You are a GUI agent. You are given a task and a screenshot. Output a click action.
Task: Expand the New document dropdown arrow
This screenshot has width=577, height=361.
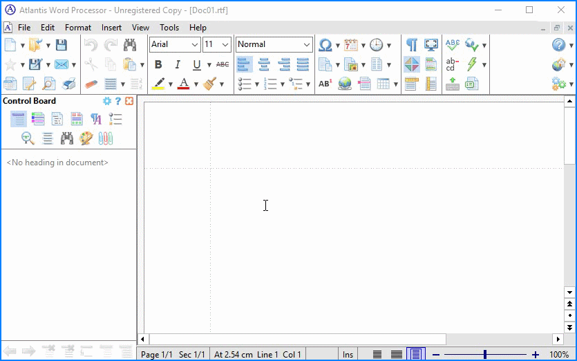(22, 46)
